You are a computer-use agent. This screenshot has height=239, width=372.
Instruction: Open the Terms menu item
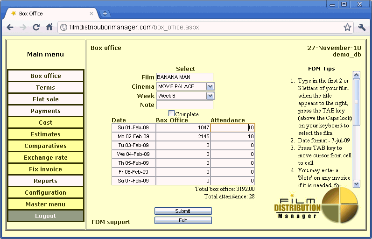click(x=45, y=88)
